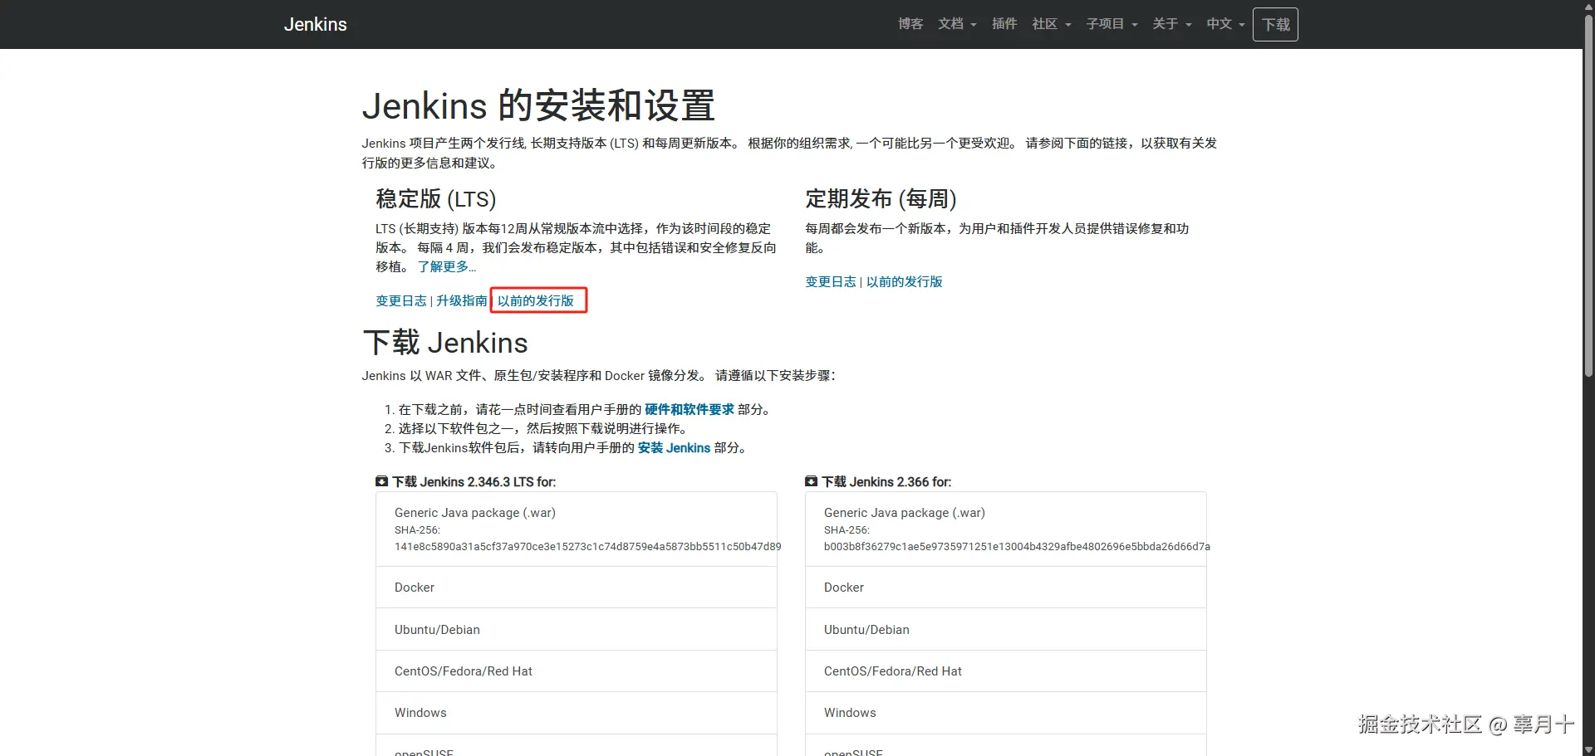This screenshot has height=756, width=1595.
Task: Expand the 文档 dropdown menu
Action: pyautogui.click(x=957, y=24)
